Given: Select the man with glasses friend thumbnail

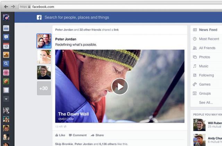Looking at the screenshot, I should [x=44, y=73].
